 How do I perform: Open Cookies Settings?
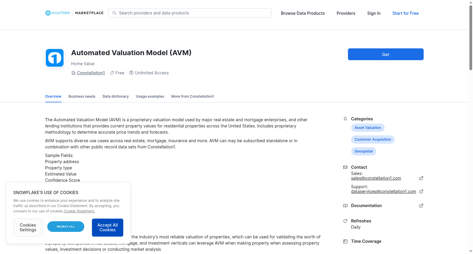[x=28, y=227]
